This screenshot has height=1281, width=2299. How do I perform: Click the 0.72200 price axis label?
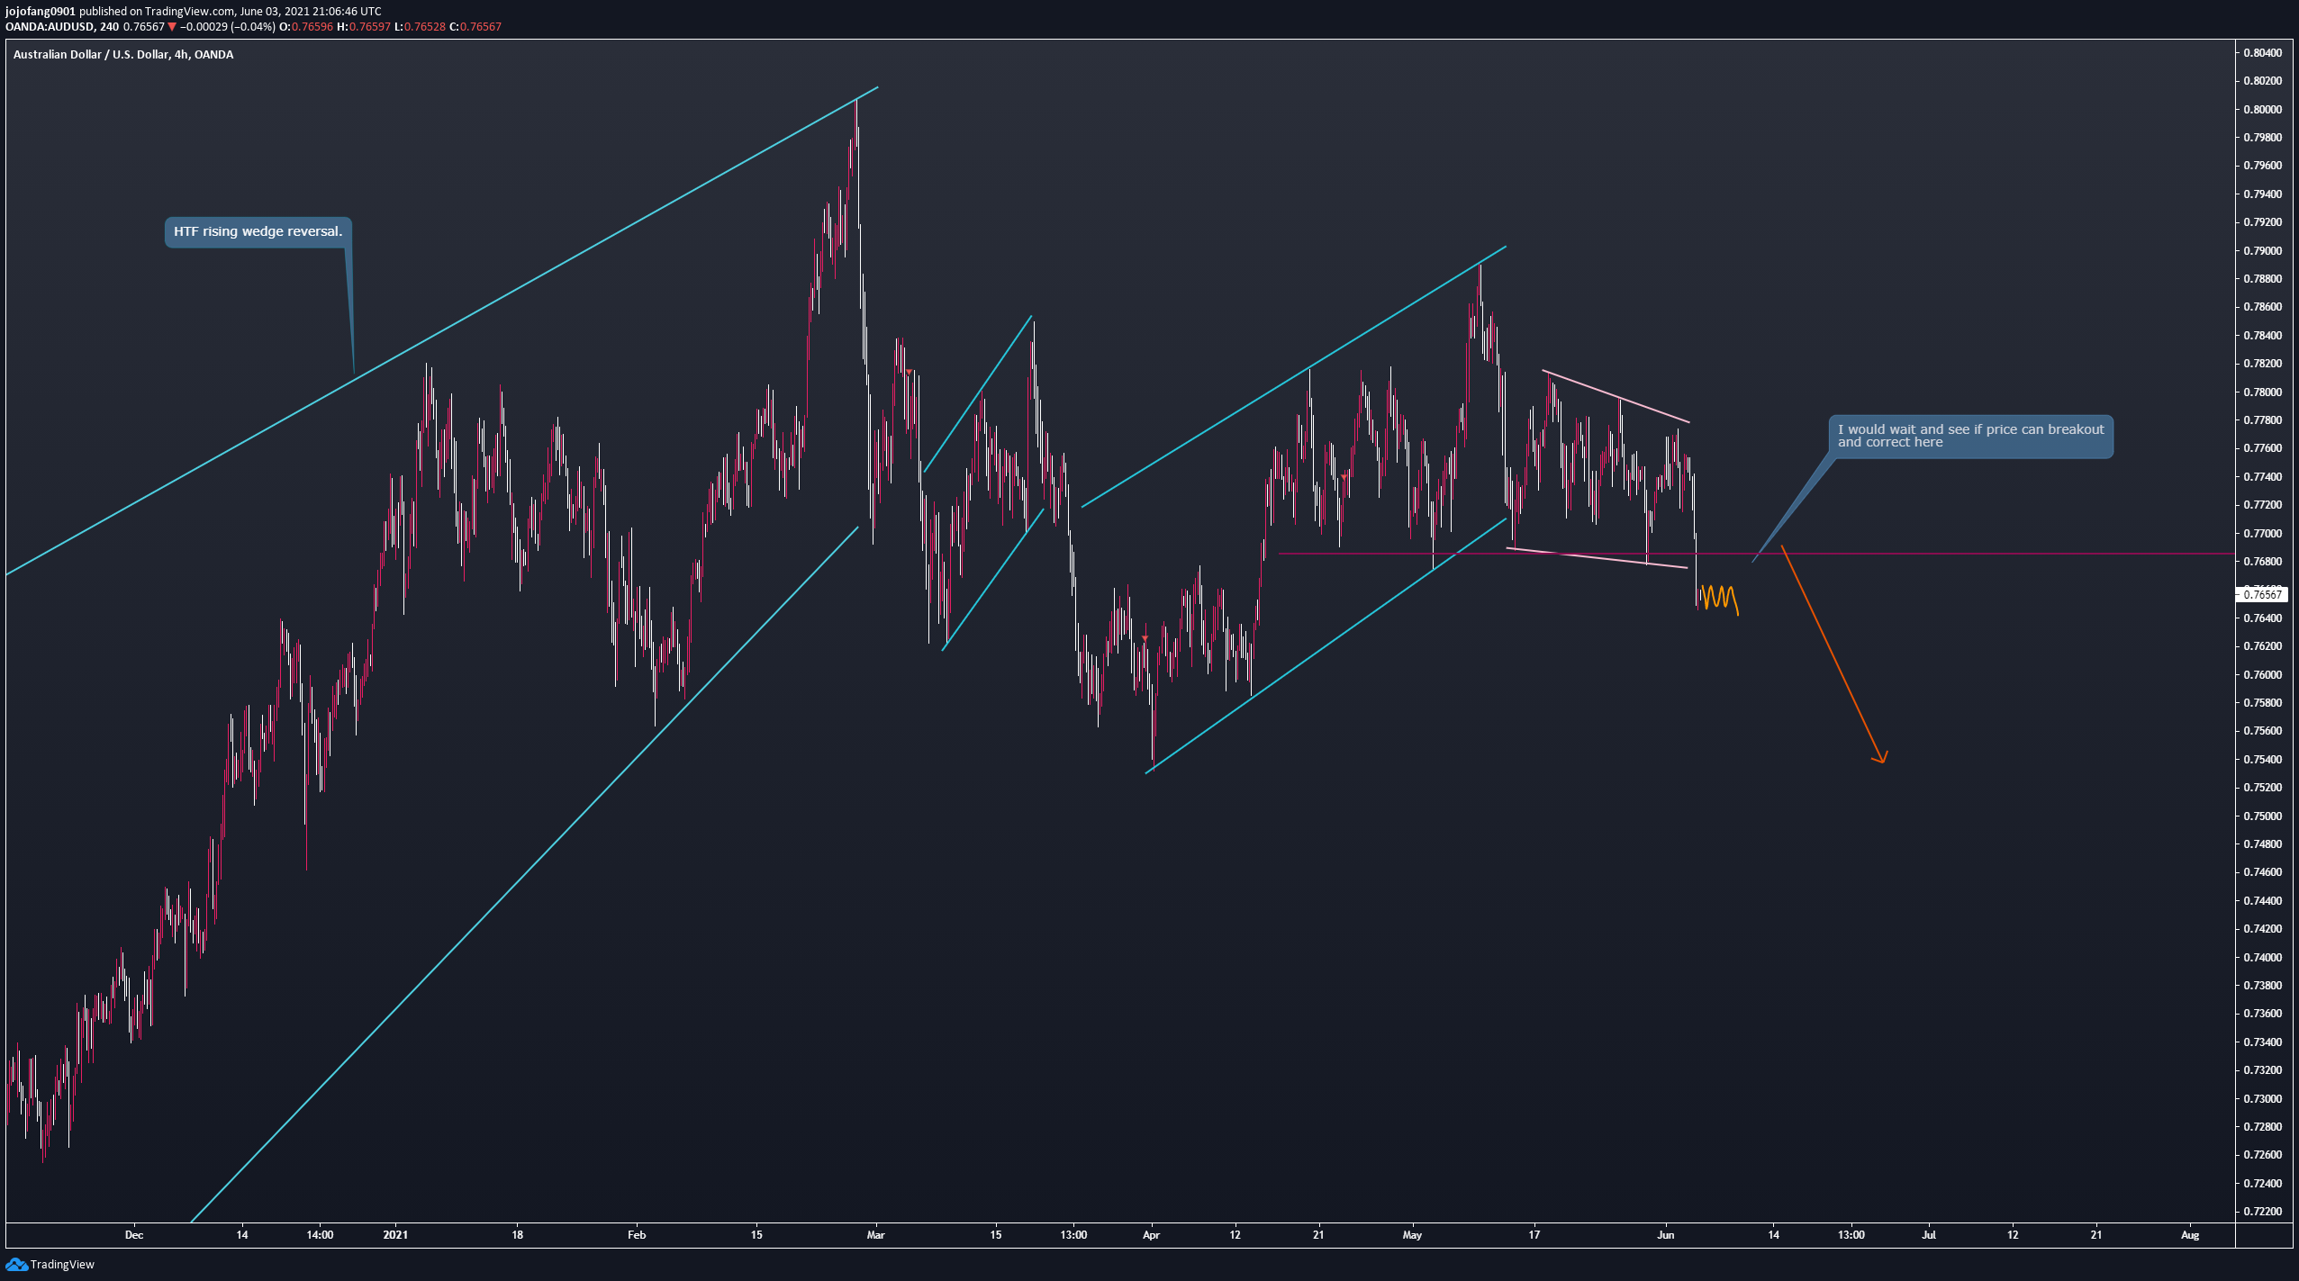click(2262, 1212)
